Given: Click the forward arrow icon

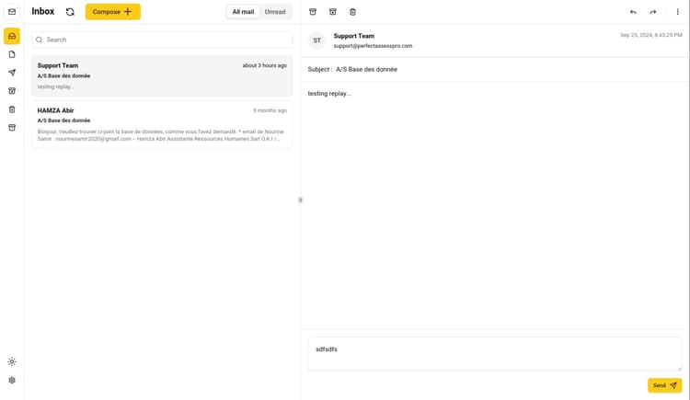Looking at the screenshot, I should point(653,12).
